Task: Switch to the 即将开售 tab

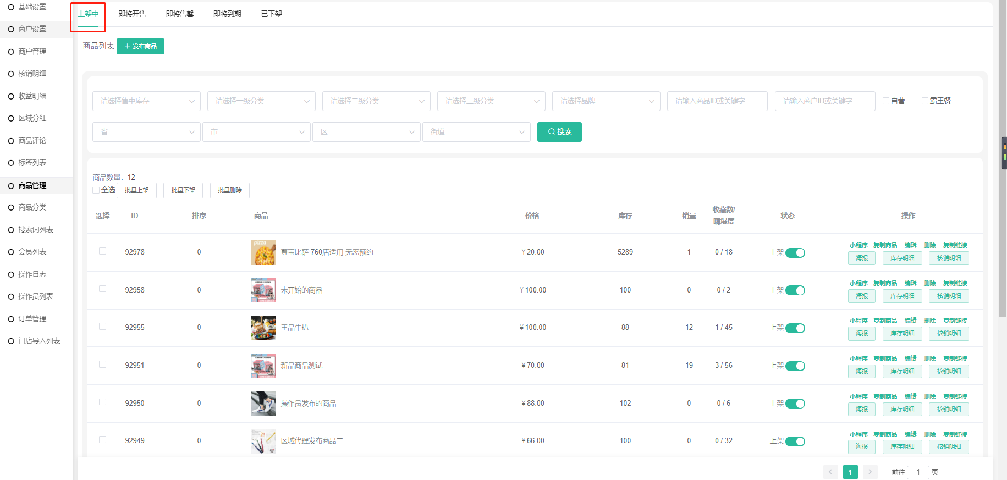Action: (132, 14)
